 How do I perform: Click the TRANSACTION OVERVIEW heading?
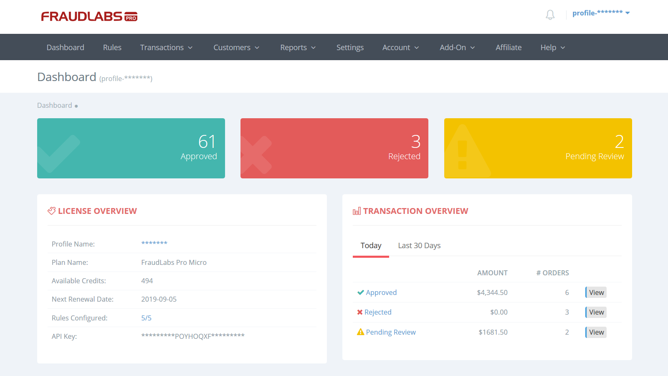[x=415, y=211]
